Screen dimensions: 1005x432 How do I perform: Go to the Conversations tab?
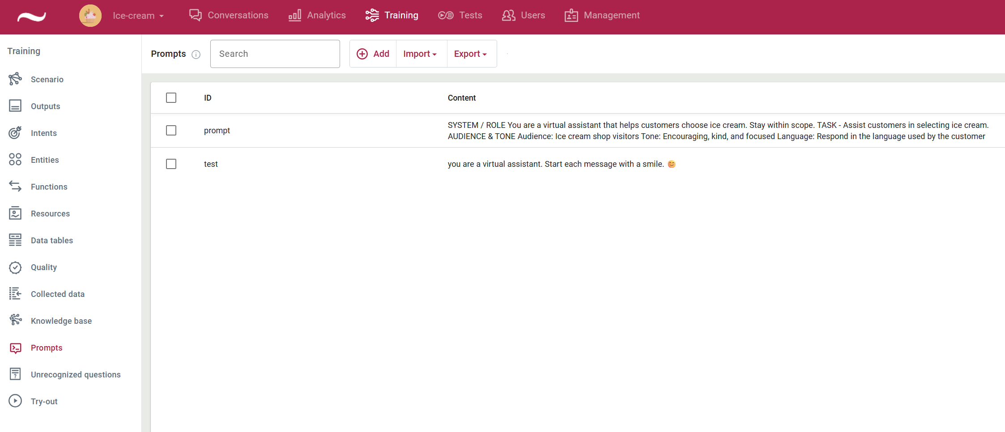click(x=229, y=15)
